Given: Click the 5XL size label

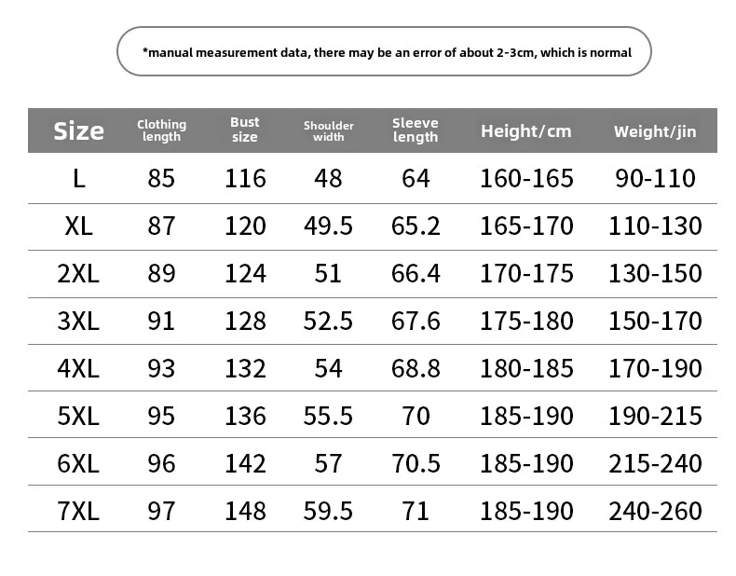Looking at the screenshot, I should [78, 416].
